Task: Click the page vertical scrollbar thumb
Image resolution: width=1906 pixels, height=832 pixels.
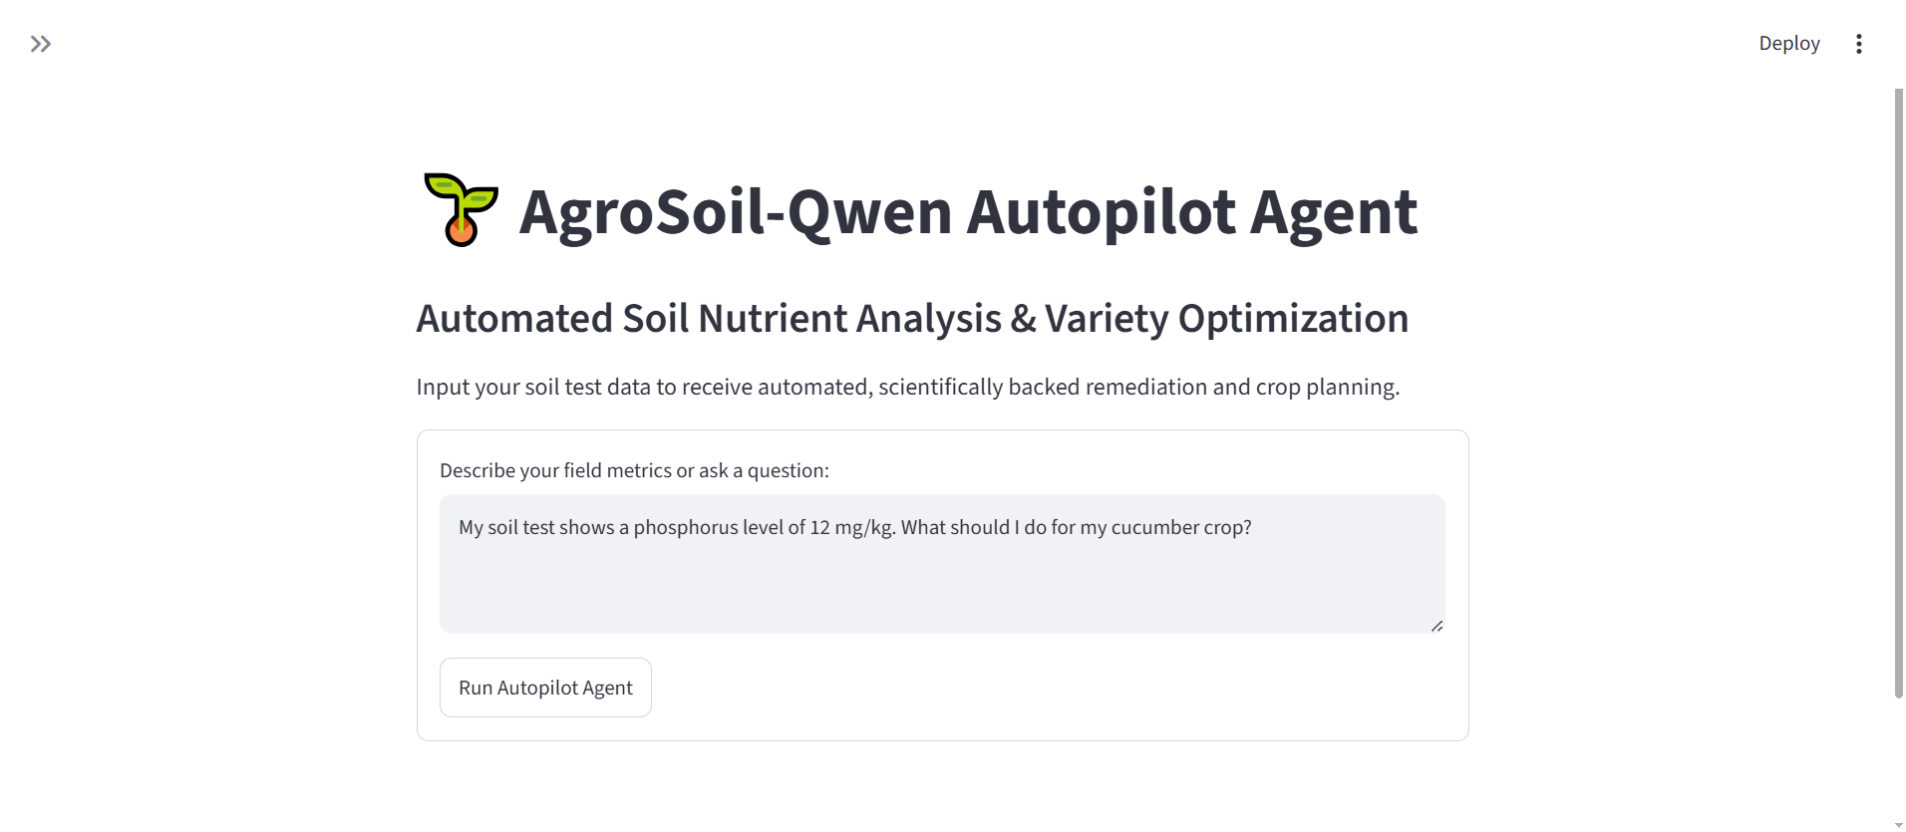Action: 1898,394
